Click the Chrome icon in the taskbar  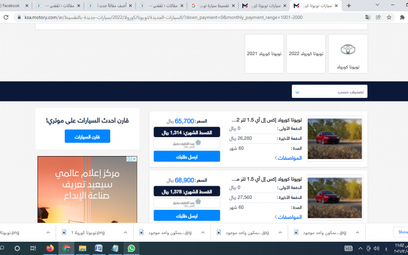66,248
